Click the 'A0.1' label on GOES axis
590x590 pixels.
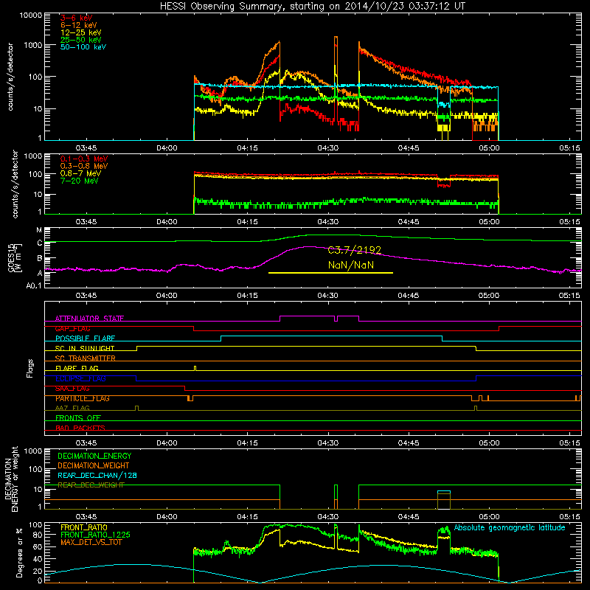[34, 286]
